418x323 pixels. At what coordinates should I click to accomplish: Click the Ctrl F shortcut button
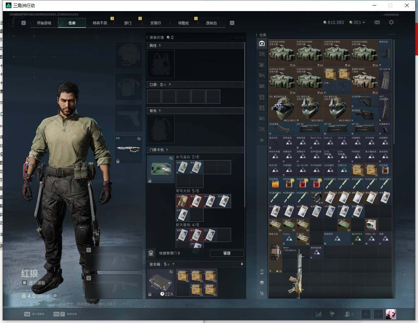(x=65, y=314)
